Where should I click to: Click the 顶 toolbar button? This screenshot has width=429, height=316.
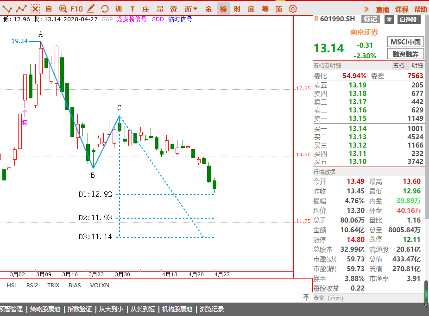coord(279,9)
